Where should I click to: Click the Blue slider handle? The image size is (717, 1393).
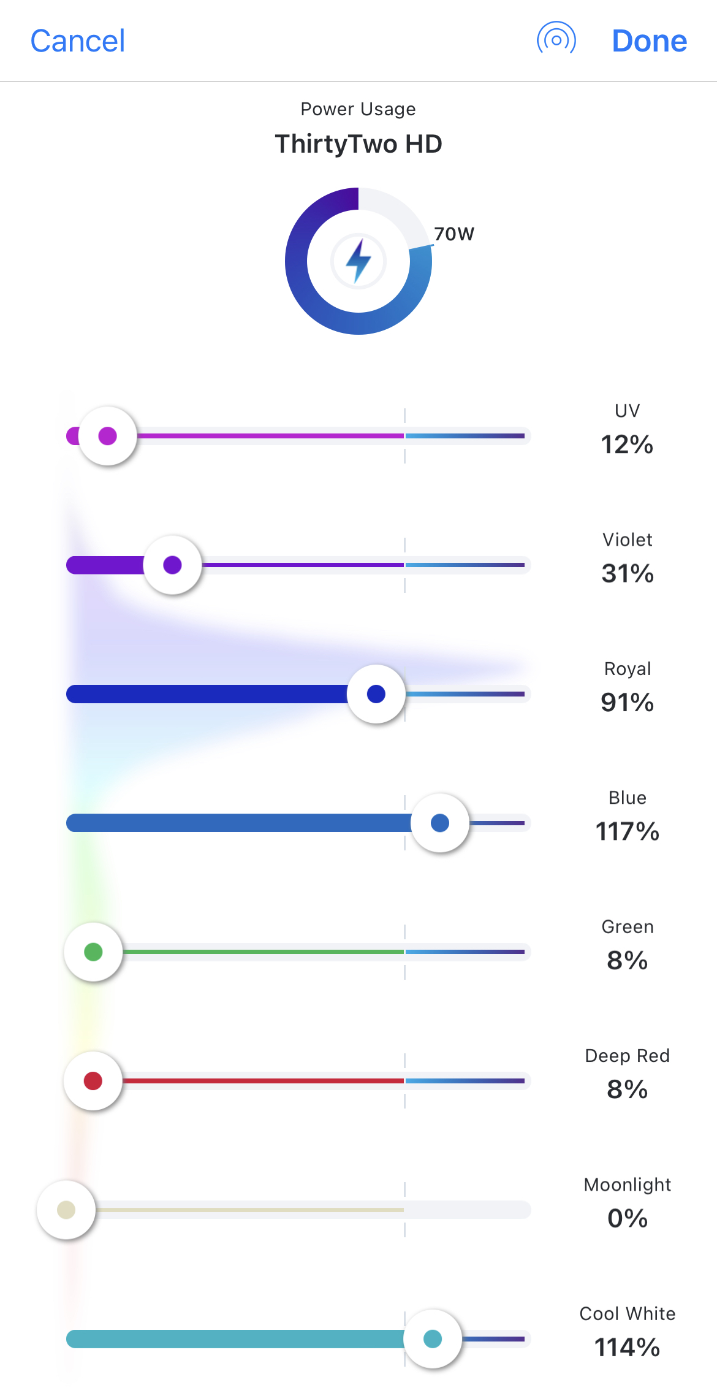[x=440, y=823]
